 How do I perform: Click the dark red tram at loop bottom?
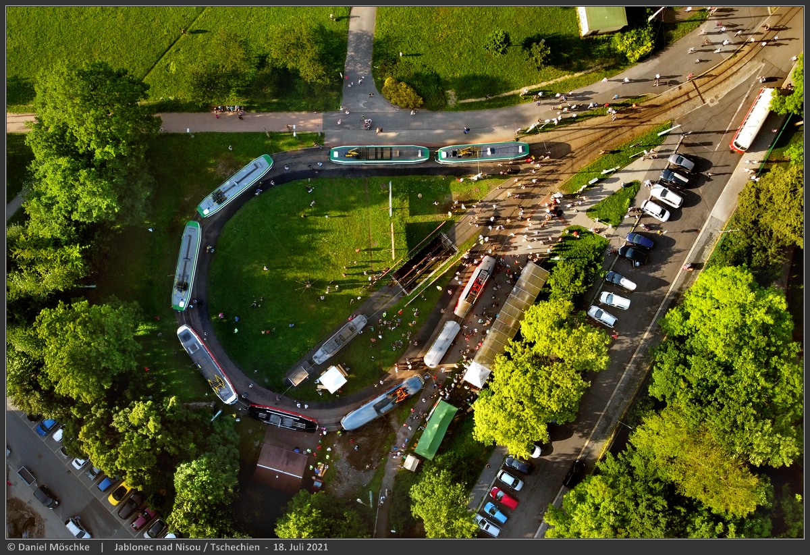point(282,419)
